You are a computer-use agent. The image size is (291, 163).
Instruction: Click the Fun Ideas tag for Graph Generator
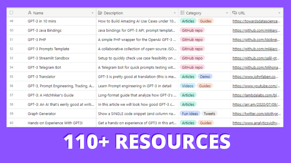[x=190, y=113]
